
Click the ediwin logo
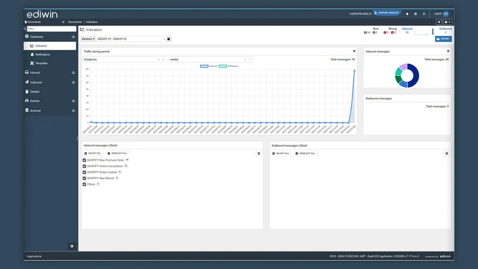click(42, 14)
